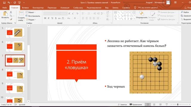Convert text to SmartArt graphic

pos(107,19)
